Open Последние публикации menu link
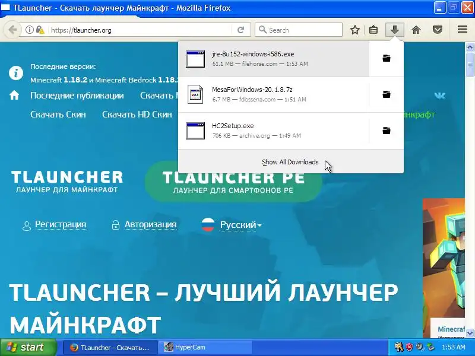The image size is (475, 356). [x=77, y=96]
